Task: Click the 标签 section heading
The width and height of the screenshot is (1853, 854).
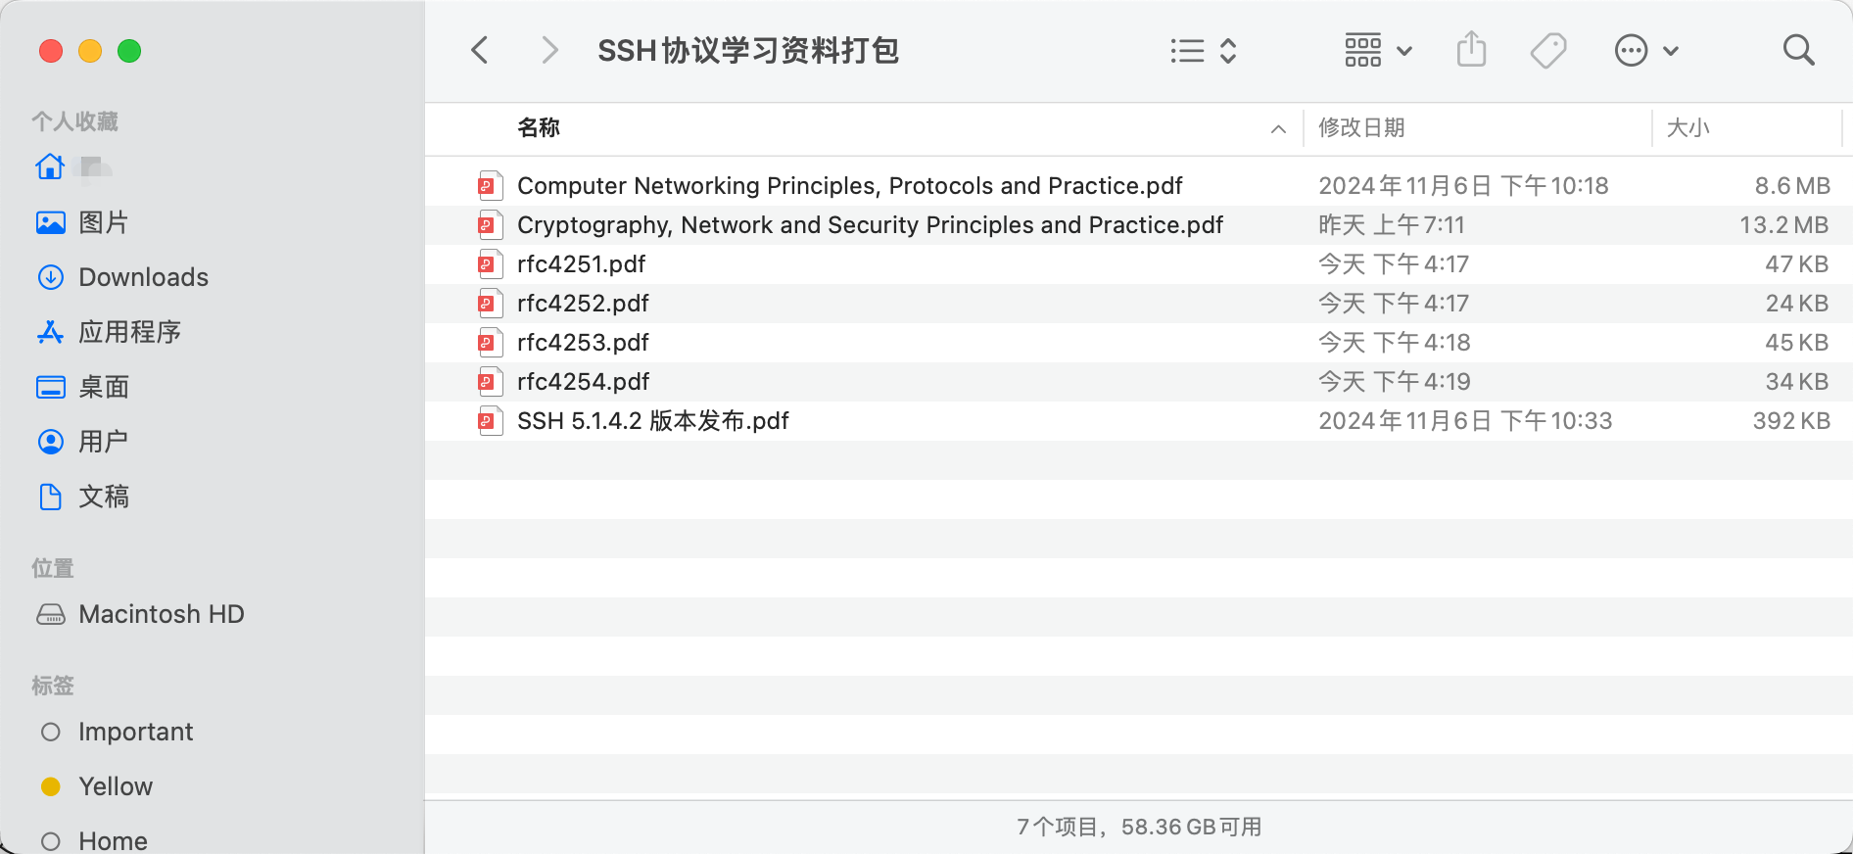Action: tap(53, 686)
